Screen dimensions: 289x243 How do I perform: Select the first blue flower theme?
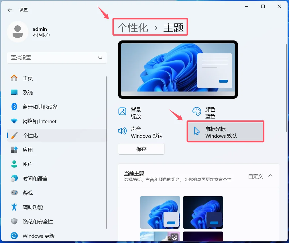click(x=160, y=212)
